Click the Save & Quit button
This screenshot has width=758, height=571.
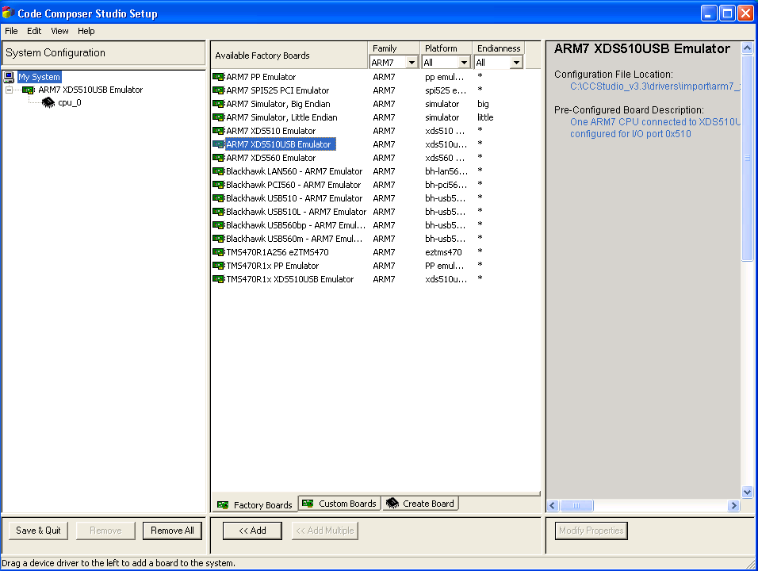click(38, 531)
